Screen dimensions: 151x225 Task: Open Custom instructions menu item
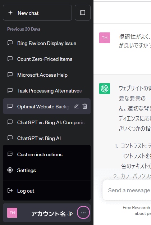click(47, 154)
